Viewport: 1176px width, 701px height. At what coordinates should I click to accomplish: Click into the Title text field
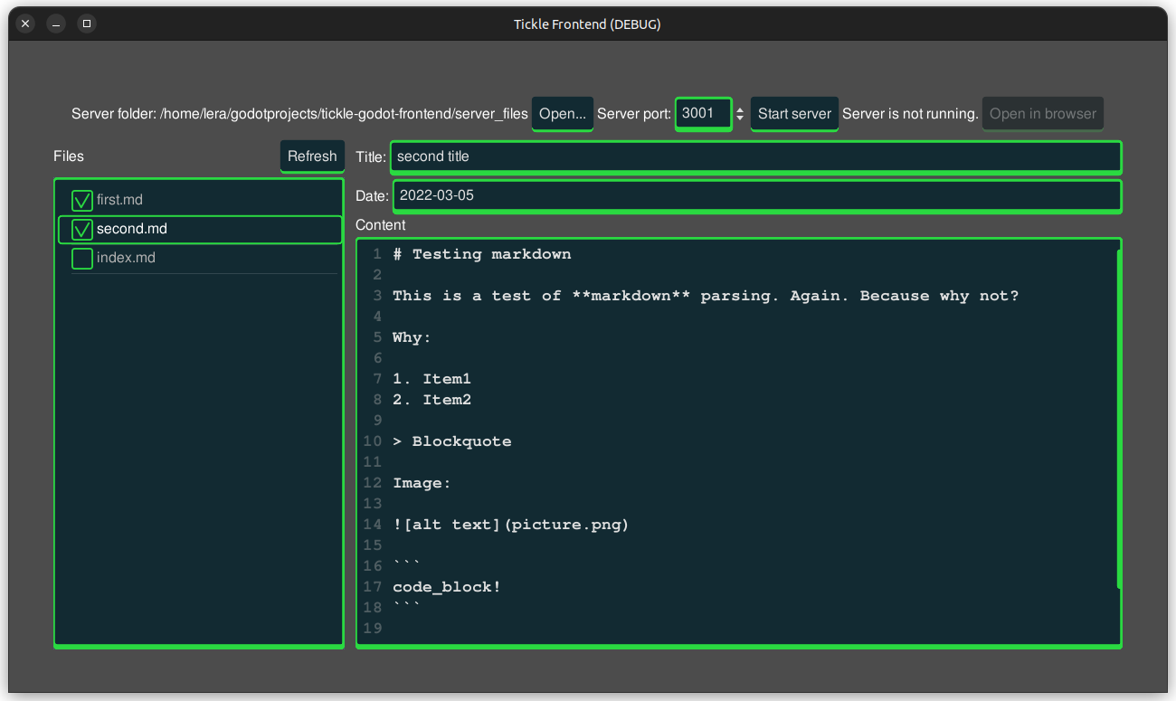click(x=755, y=156)
